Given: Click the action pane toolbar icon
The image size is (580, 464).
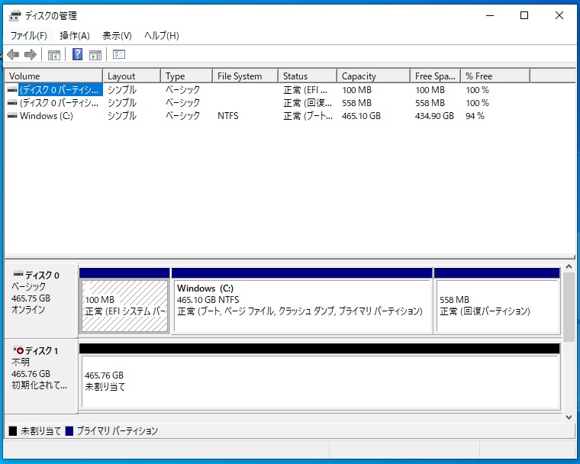Looking at the screenshot, I should (x=95, y=55).
